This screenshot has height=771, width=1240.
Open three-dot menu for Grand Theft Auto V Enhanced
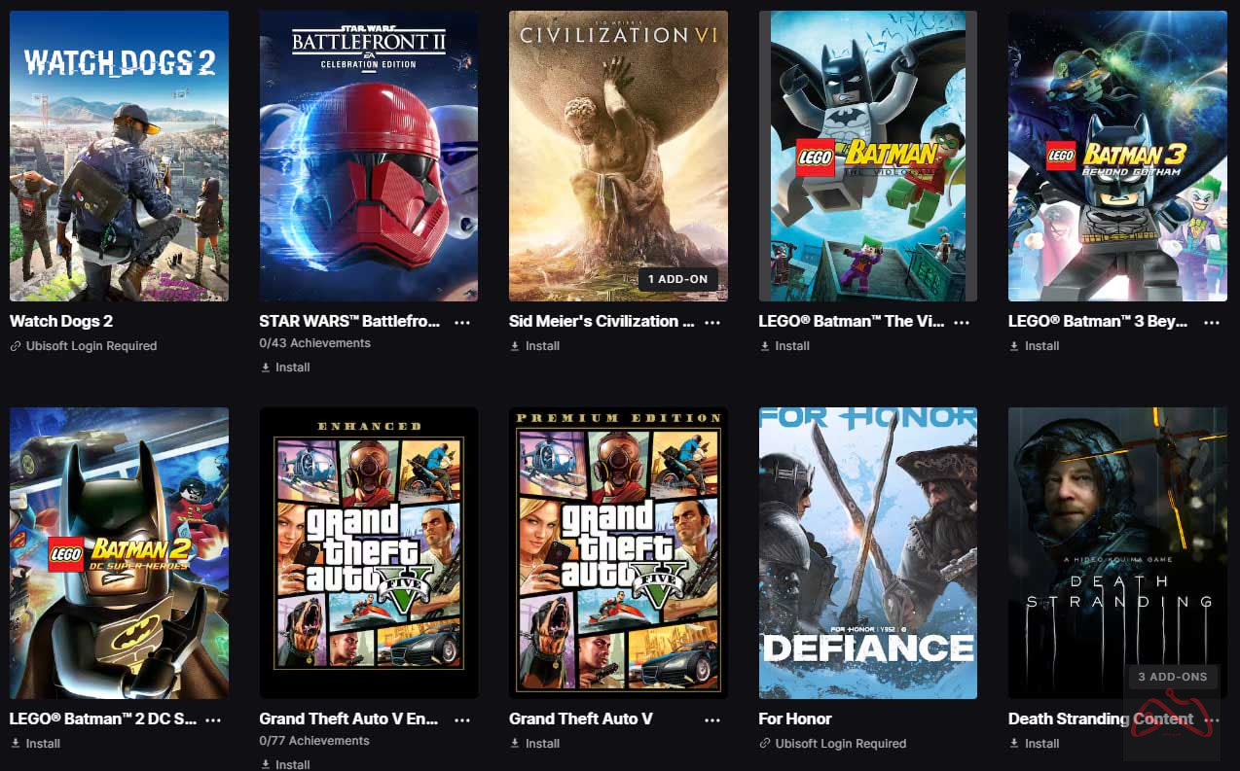pos(462,719)
